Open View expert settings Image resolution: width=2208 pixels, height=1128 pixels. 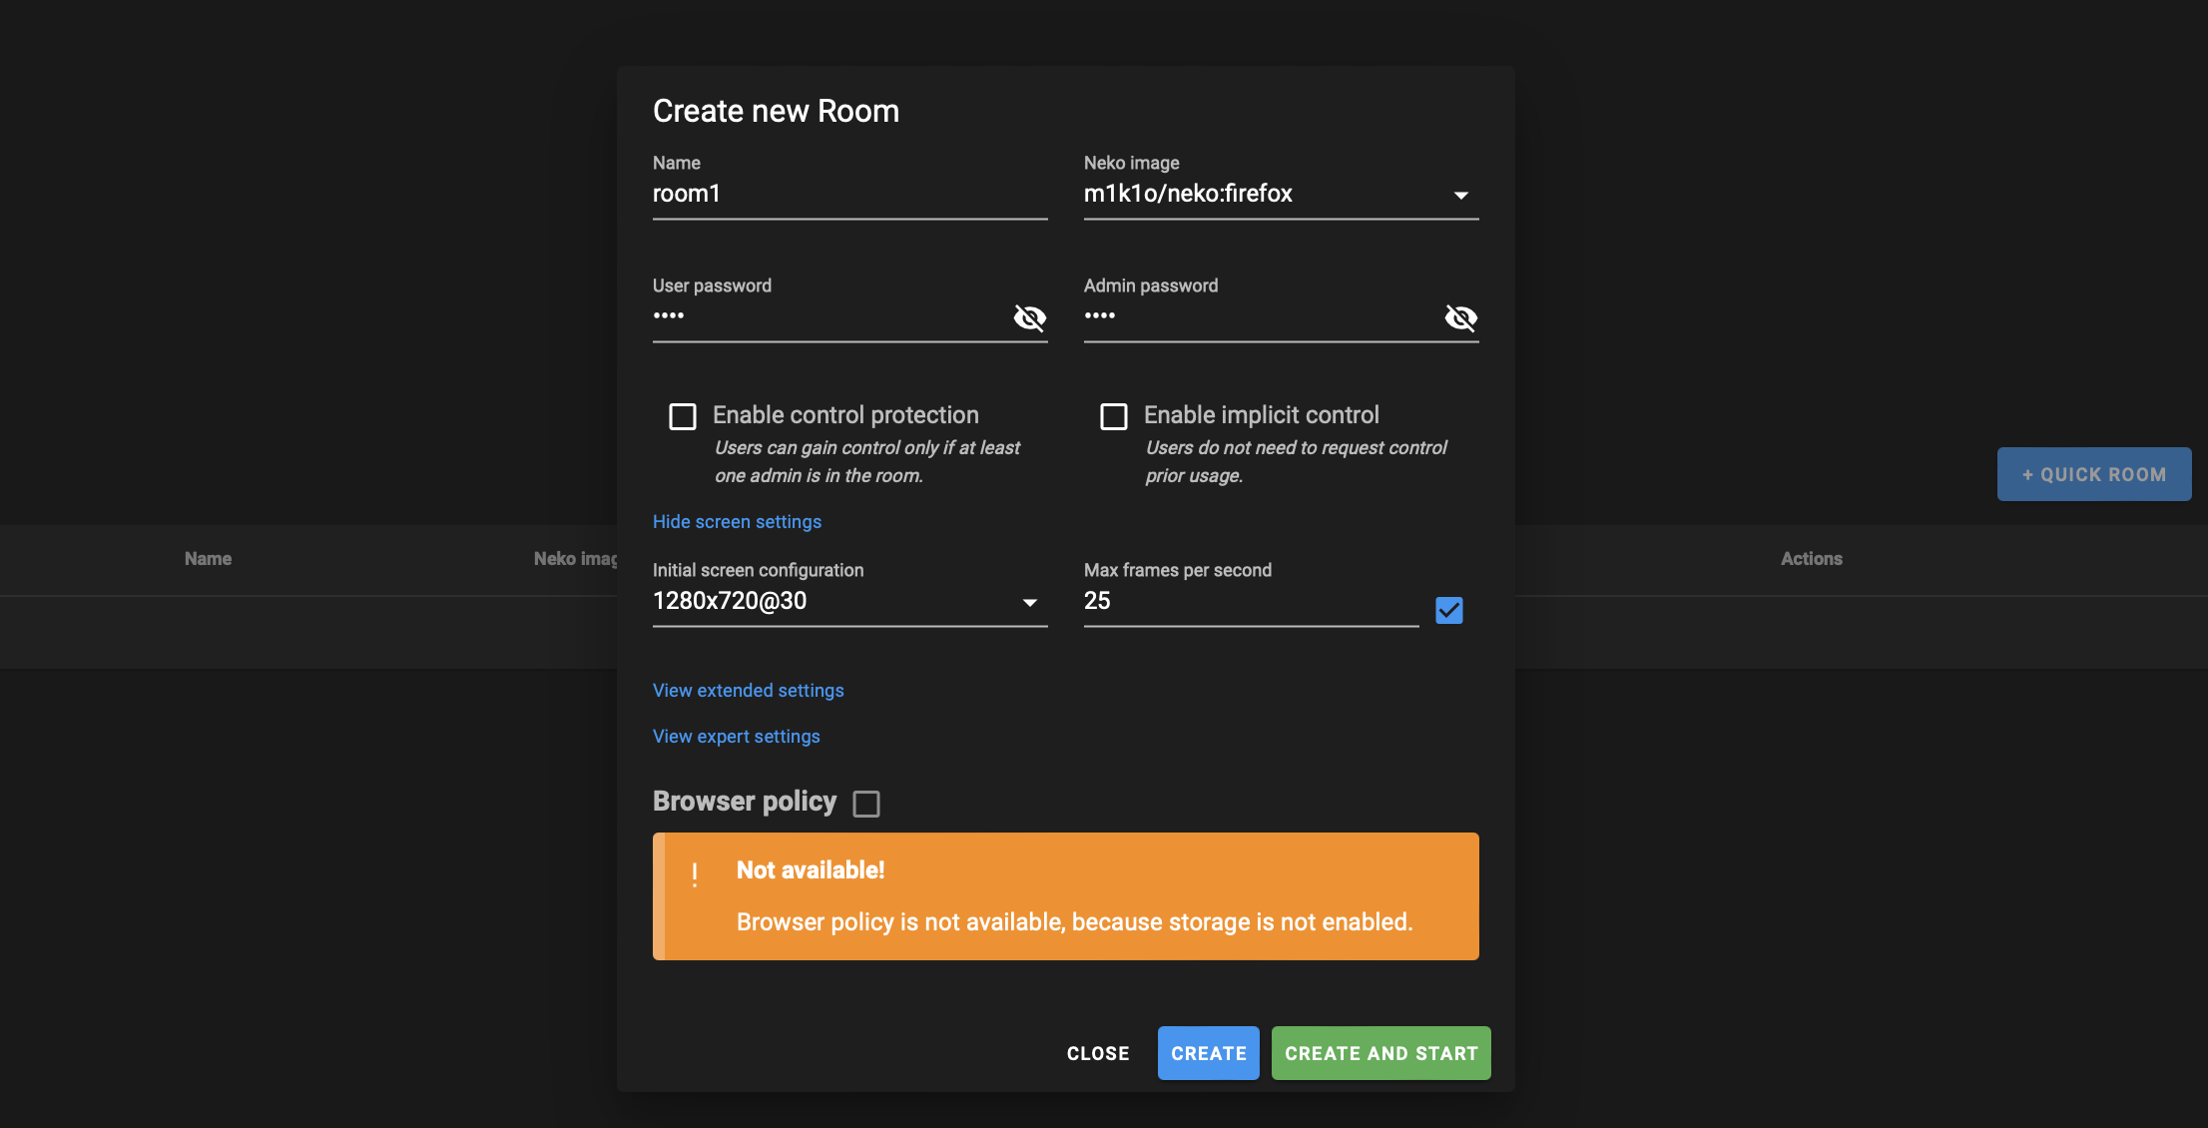click(736, 737)
